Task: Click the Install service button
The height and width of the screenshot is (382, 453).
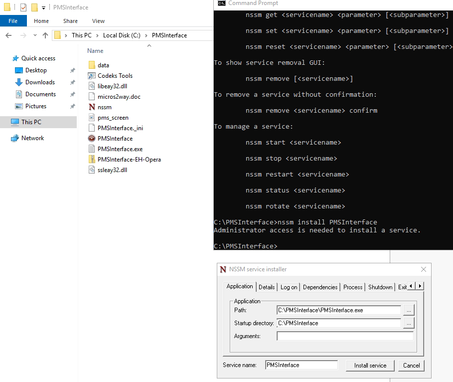Action: [x=370, y=366]
